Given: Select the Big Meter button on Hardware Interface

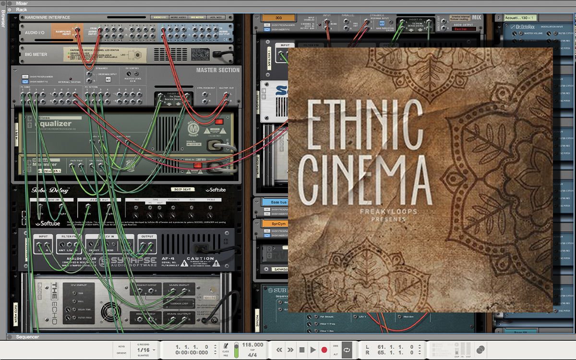Looking at the screenshot, I should (x=197, y=17).
